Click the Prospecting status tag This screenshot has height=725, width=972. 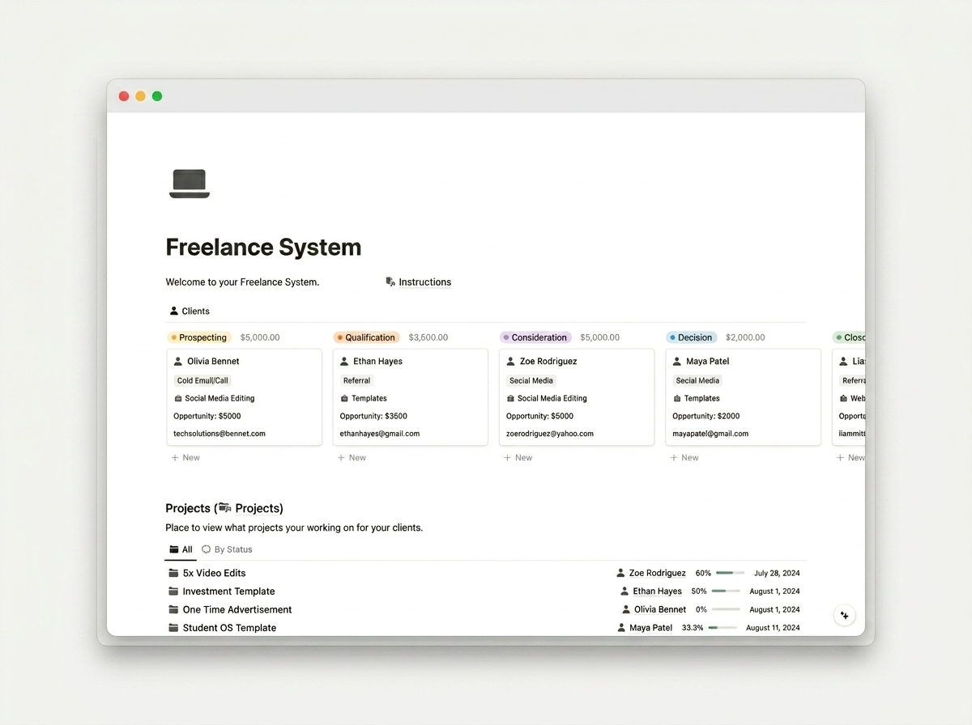coord(199,337)
